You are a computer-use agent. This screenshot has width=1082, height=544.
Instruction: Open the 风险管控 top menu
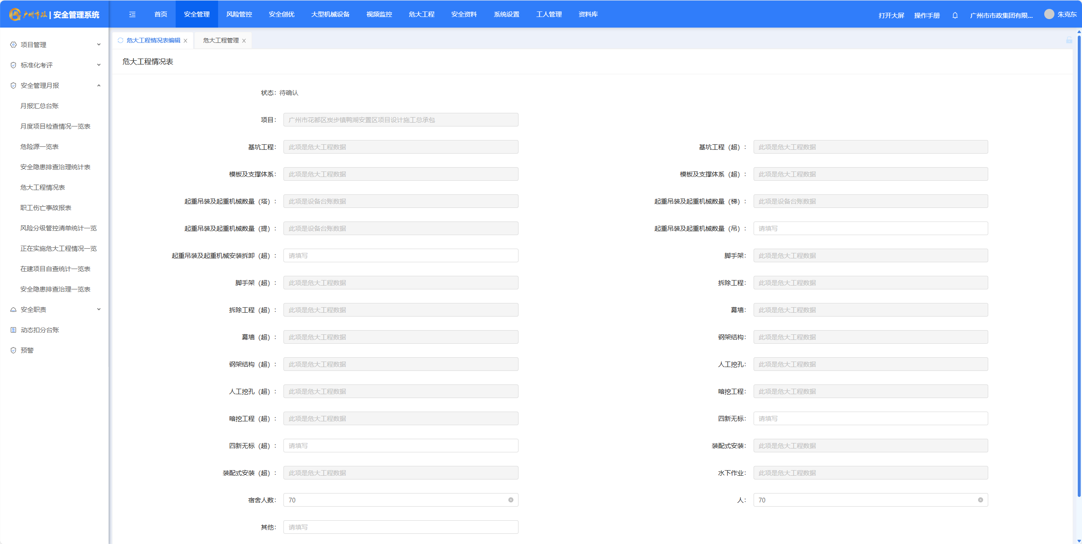point(239,14)
